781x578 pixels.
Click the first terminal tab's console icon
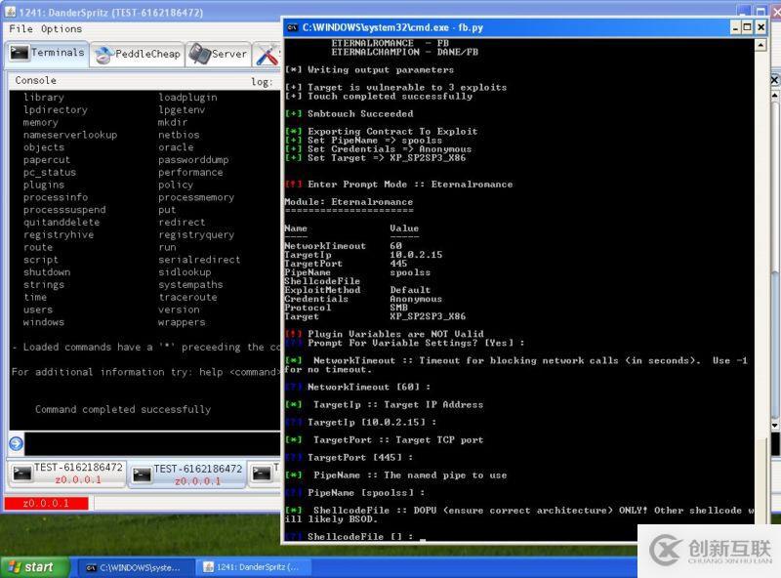coord(21,473)
